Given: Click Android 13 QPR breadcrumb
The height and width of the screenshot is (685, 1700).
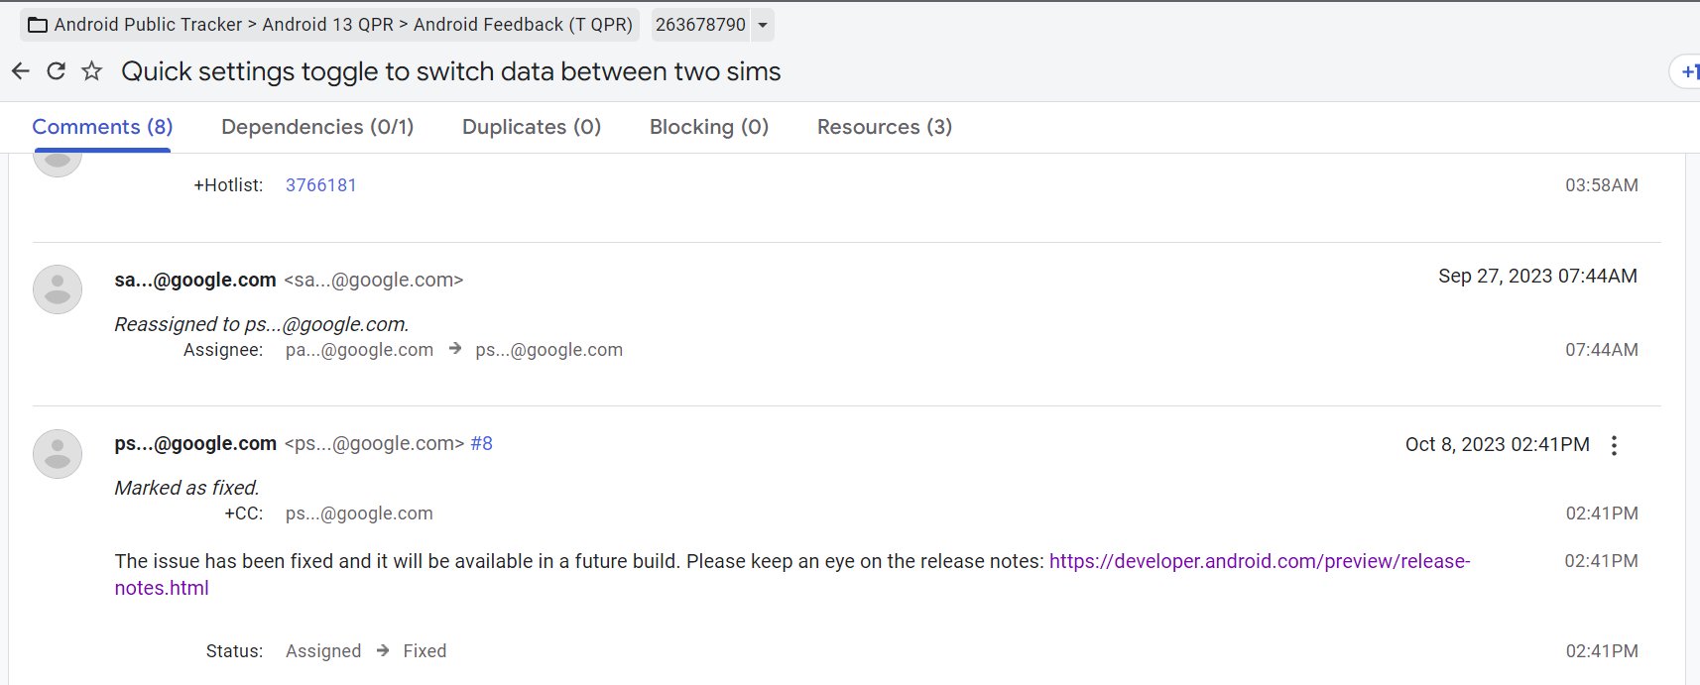Looking at the screenshot, I should [327, 25].
